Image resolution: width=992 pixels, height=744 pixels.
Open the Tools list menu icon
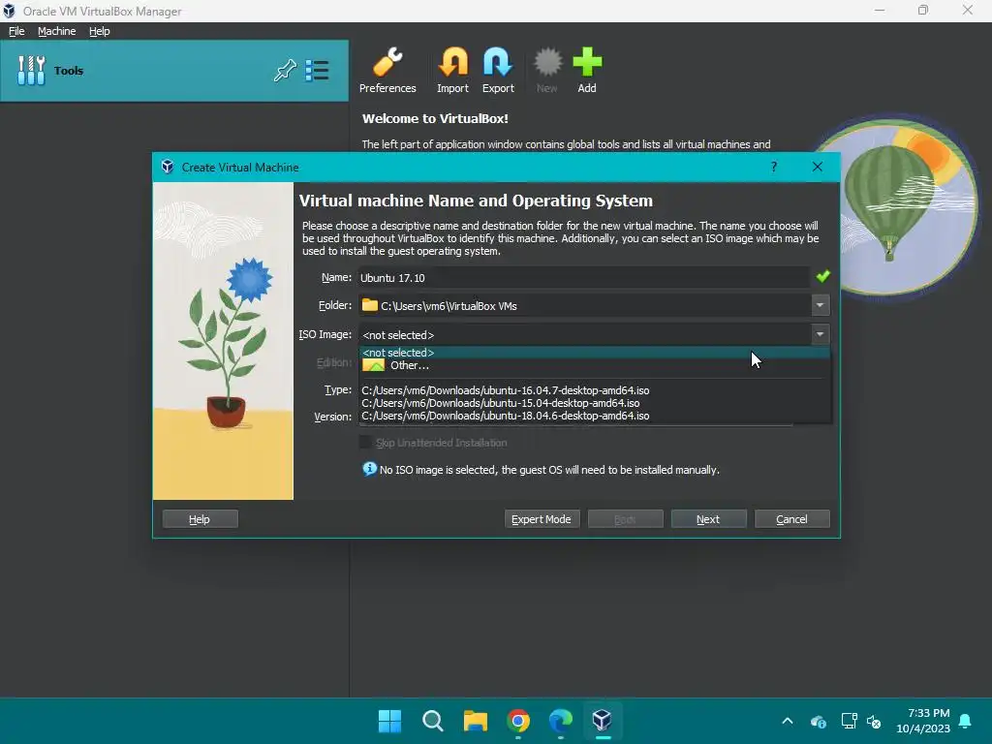(x=317, y=70)
